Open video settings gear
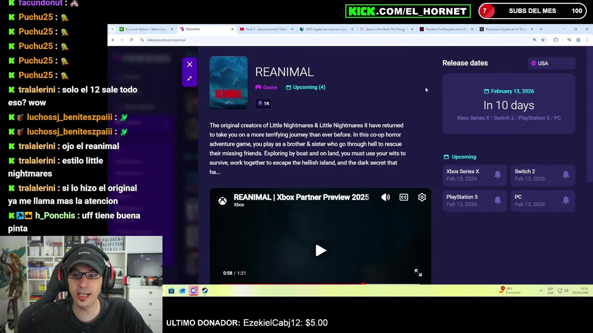Image resolution: width=593 pixels, height=333 pixels. 422,197
